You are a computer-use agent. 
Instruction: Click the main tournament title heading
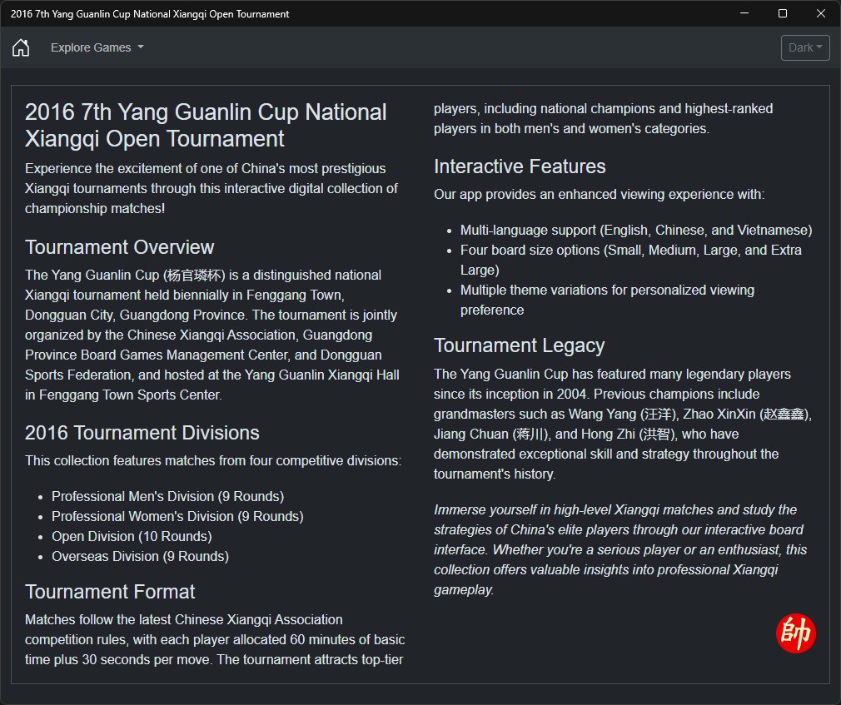206,125
